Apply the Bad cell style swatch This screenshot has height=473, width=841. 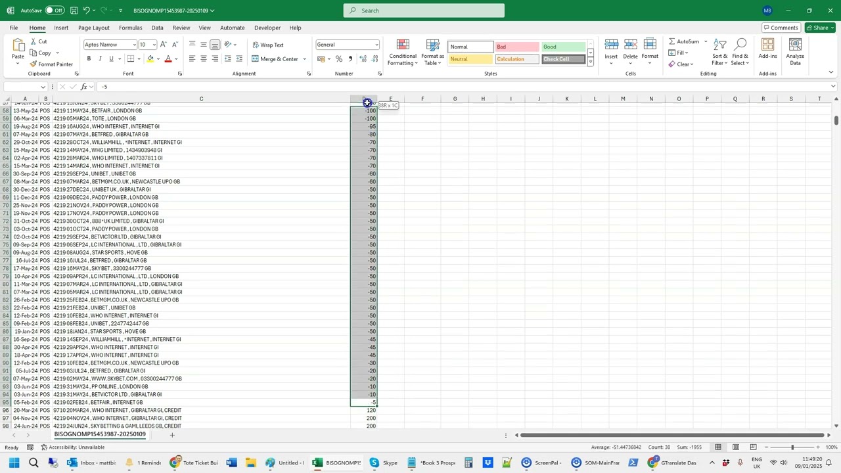[x=516, y=47]
